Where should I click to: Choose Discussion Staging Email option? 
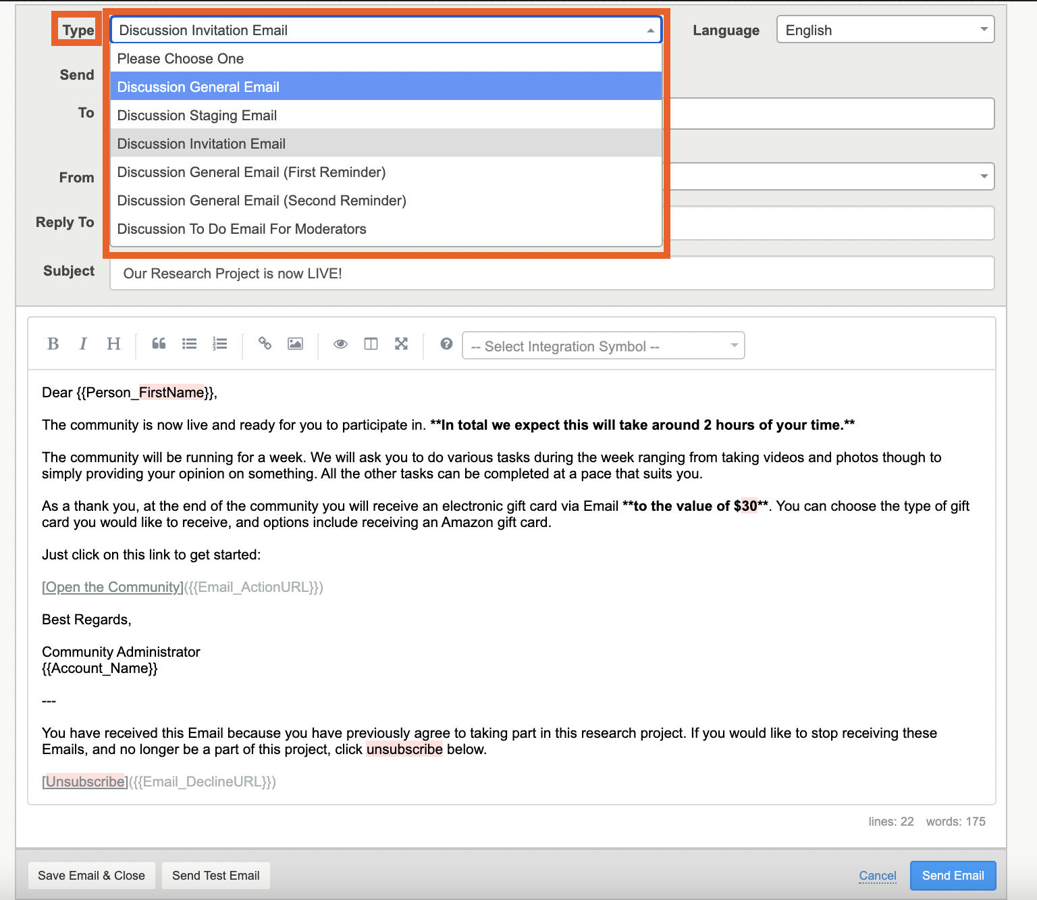(197, 116)
